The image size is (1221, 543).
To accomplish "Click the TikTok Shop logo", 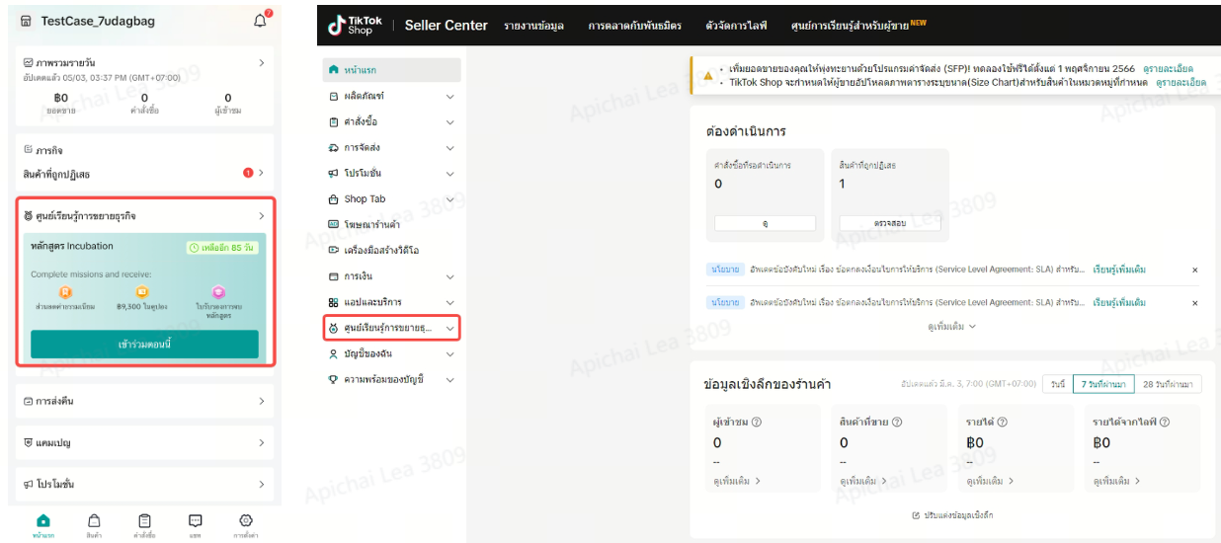I will click(x=355, y=26).
